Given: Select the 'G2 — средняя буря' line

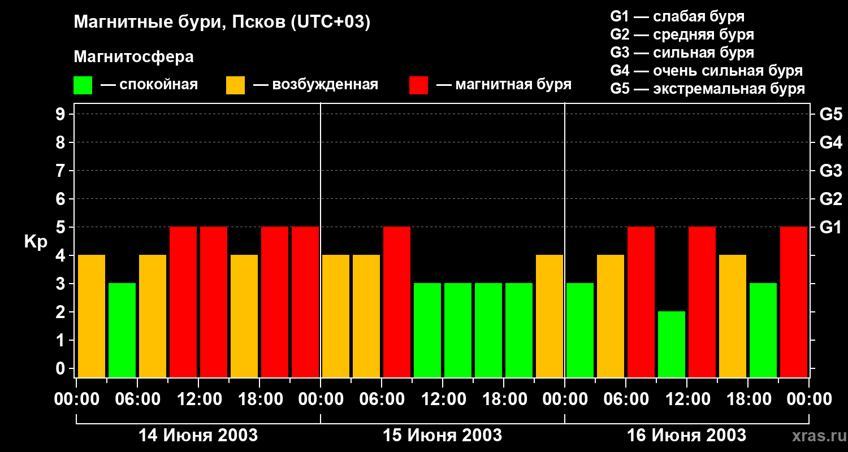Looking at the screenshot, I should point(682,34).
